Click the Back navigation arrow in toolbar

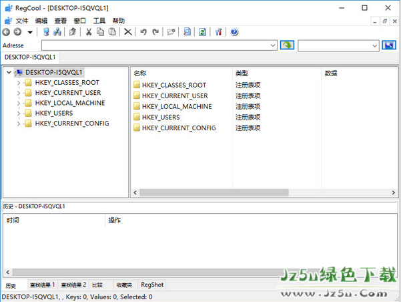(x=6, y=32)
